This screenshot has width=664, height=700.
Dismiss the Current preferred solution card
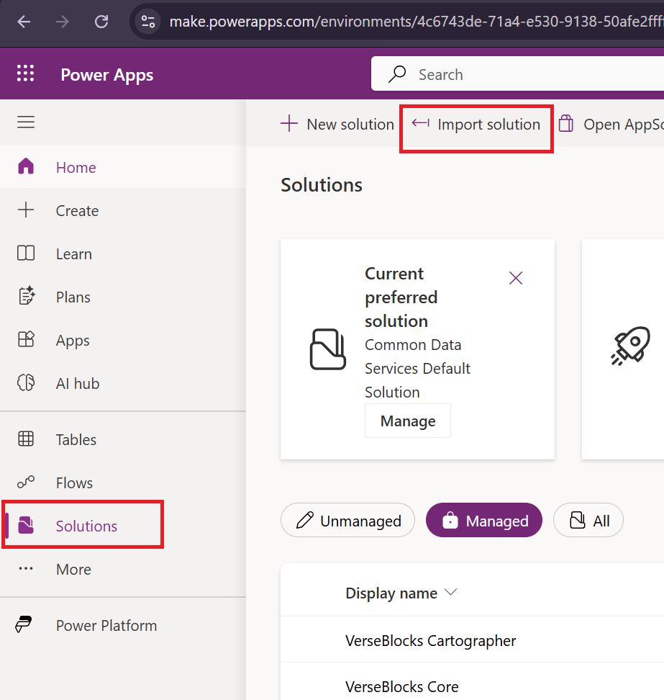[516, 278]
